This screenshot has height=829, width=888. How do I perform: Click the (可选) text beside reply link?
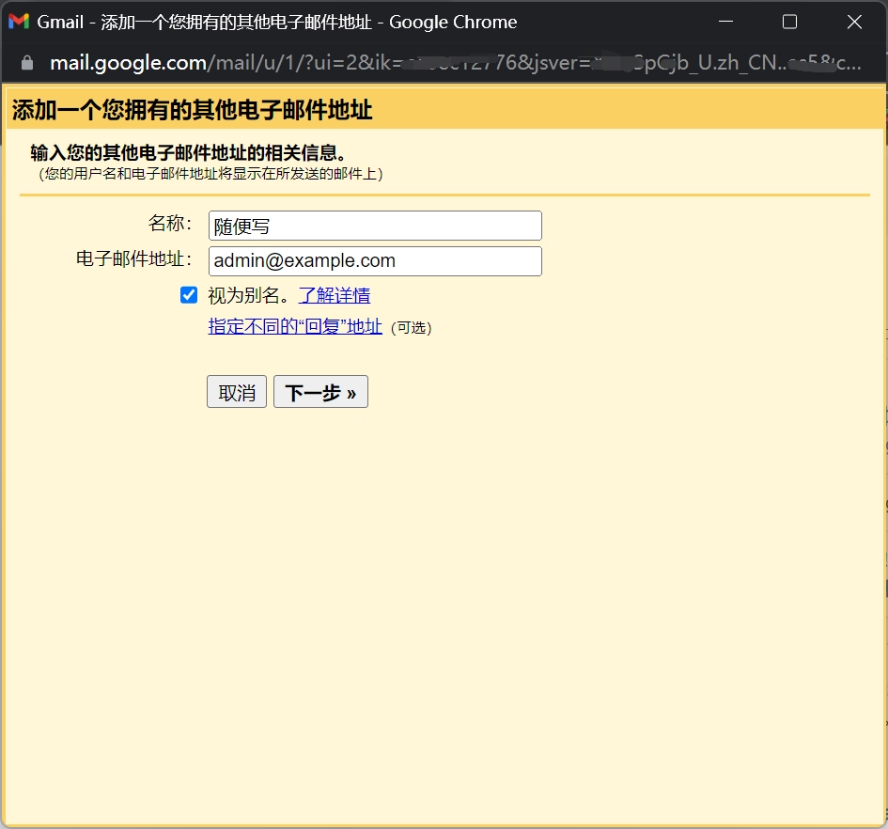pos(410,328)
